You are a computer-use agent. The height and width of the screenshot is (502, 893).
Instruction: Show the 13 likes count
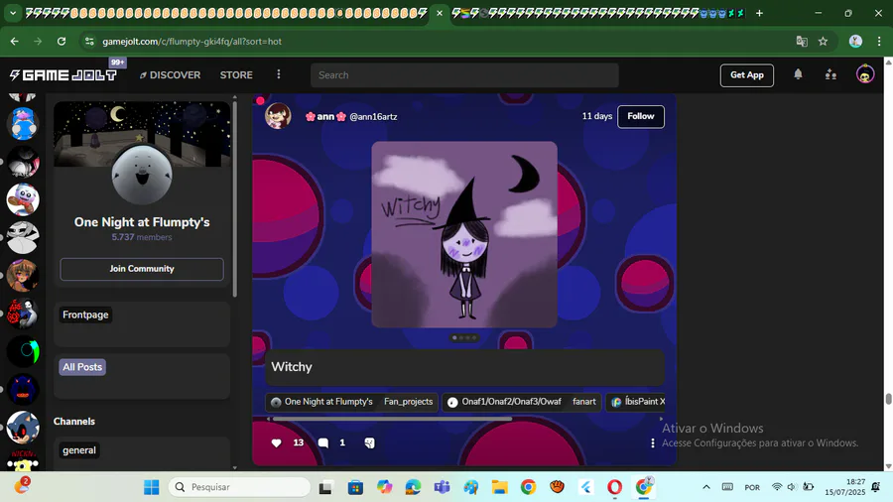[299, 442]
